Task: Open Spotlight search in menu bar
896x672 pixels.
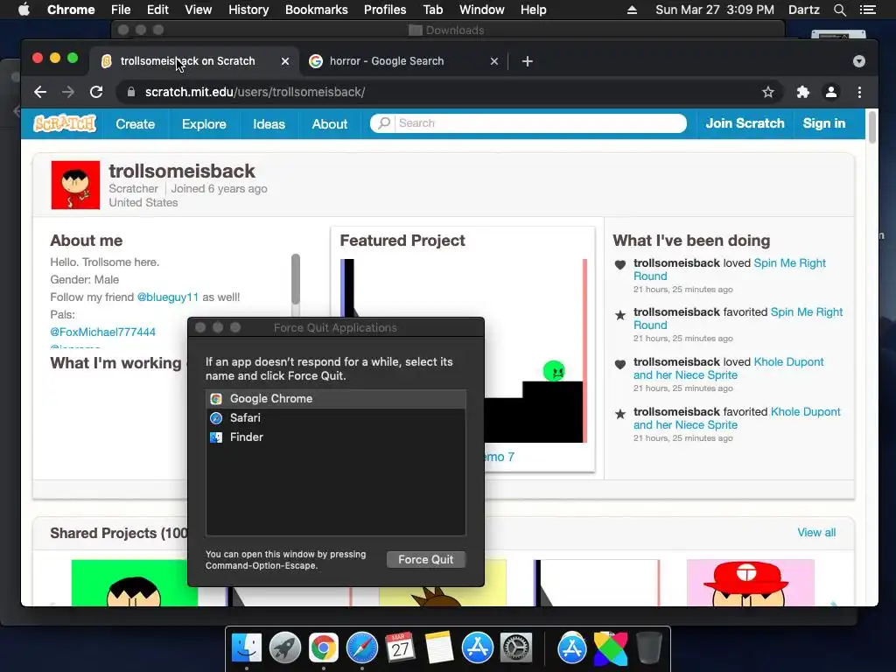Action: pyautogui.click(x=839, y=10)
